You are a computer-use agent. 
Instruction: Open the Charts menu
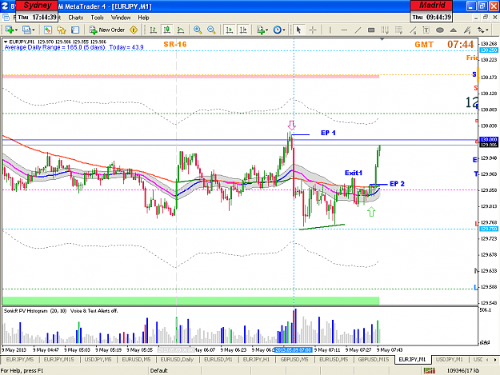[76, 18]
